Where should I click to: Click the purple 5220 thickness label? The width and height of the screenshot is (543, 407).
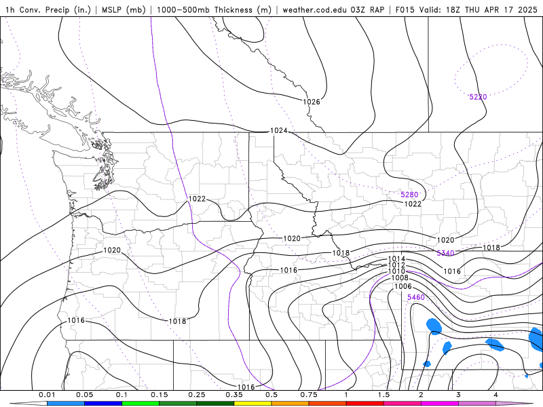pyautogui.click(x=478, y=97)
